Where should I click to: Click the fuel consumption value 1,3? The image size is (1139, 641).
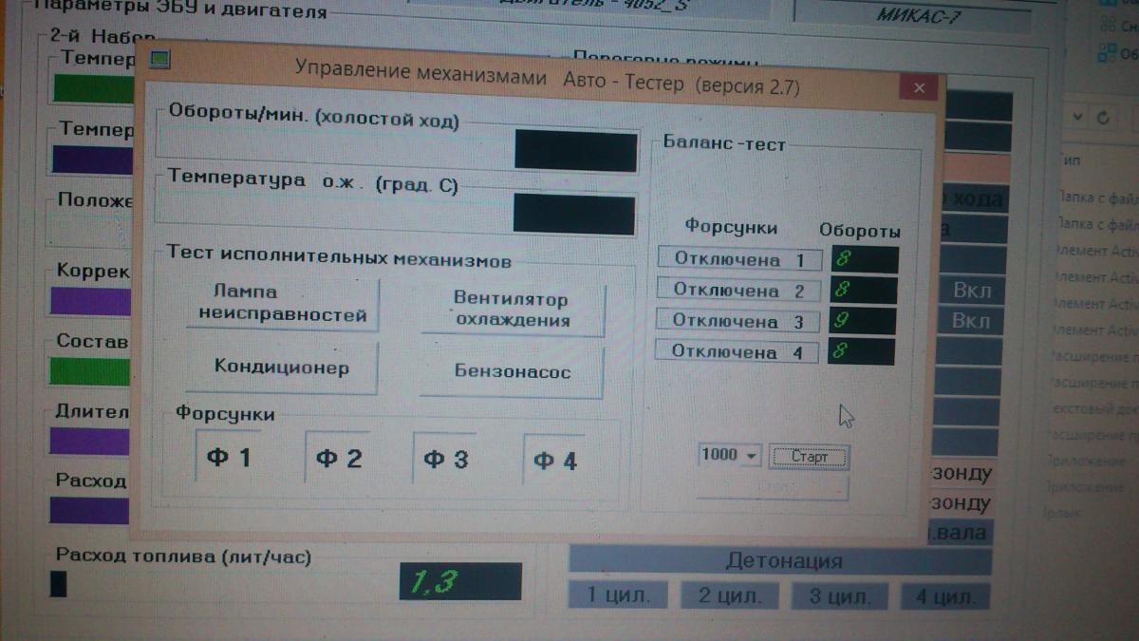(x=460, y=583)
